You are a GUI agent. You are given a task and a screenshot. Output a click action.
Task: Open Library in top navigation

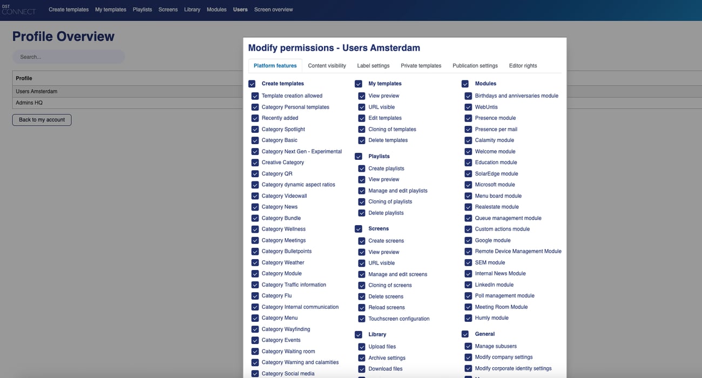192,10
